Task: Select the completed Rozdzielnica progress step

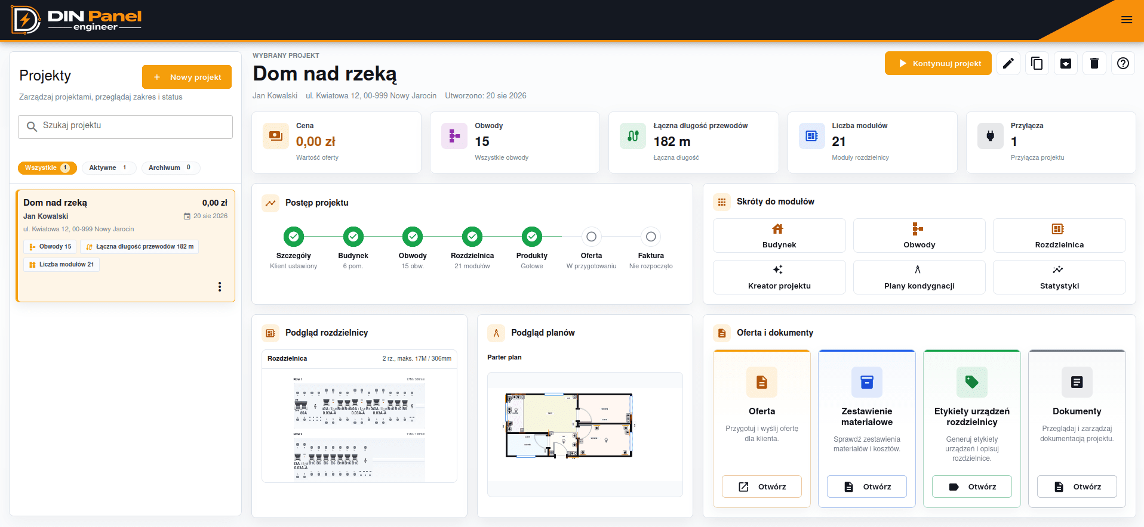Action: coord(472,237)
